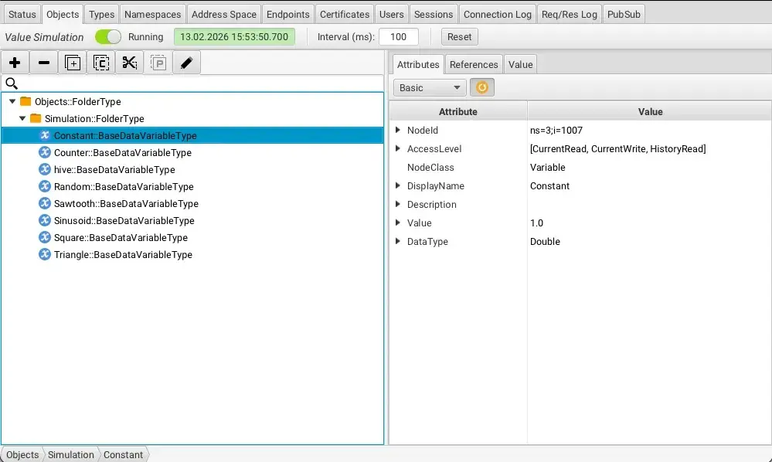
Task: Click the Interval (ms) input field
Action: pos(398,37)
